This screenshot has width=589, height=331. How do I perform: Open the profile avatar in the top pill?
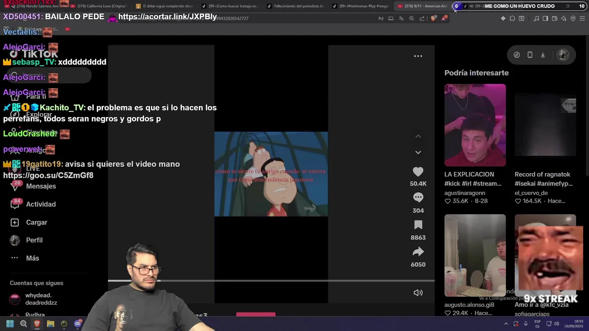click(563, 55)
